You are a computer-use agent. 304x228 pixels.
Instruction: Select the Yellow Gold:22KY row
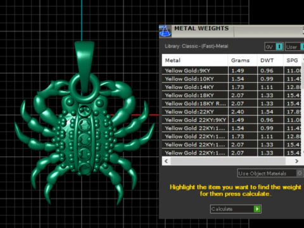pos(232,111)
